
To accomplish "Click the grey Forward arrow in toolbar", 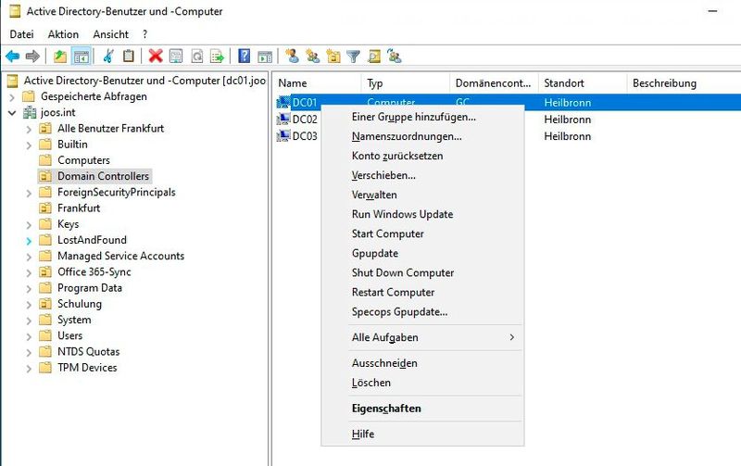I will click(32, 57).
